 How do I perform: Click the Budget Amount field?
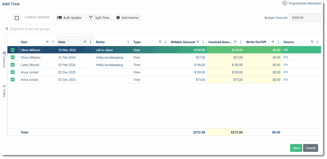pyautogui.click(x=305, y=18)
